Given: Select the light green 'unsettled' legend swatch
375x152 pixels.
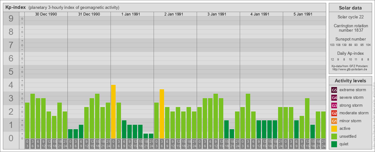Looking at the screenshot, I should click(334, 136).
